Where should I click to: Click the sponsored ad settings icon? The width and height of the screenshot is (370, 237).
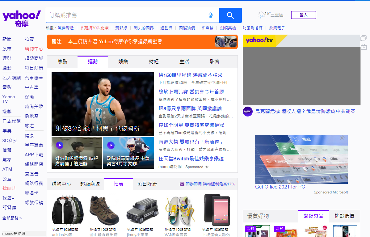[207, 167]
